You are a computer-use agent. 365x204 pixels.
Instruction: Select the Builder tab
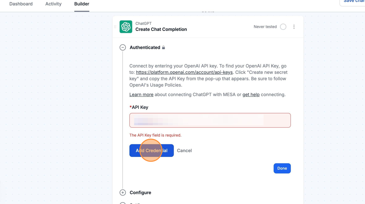pyautogui.click(x=82, y=4)
